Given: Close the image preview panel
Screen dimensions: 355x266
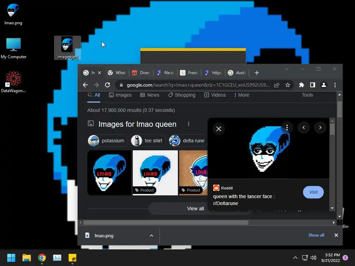Looking at the screenshot, I should click(219, 129).
